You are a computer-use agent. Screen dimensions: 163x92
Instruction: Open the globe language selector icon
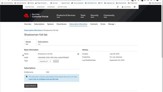[134, 7]
